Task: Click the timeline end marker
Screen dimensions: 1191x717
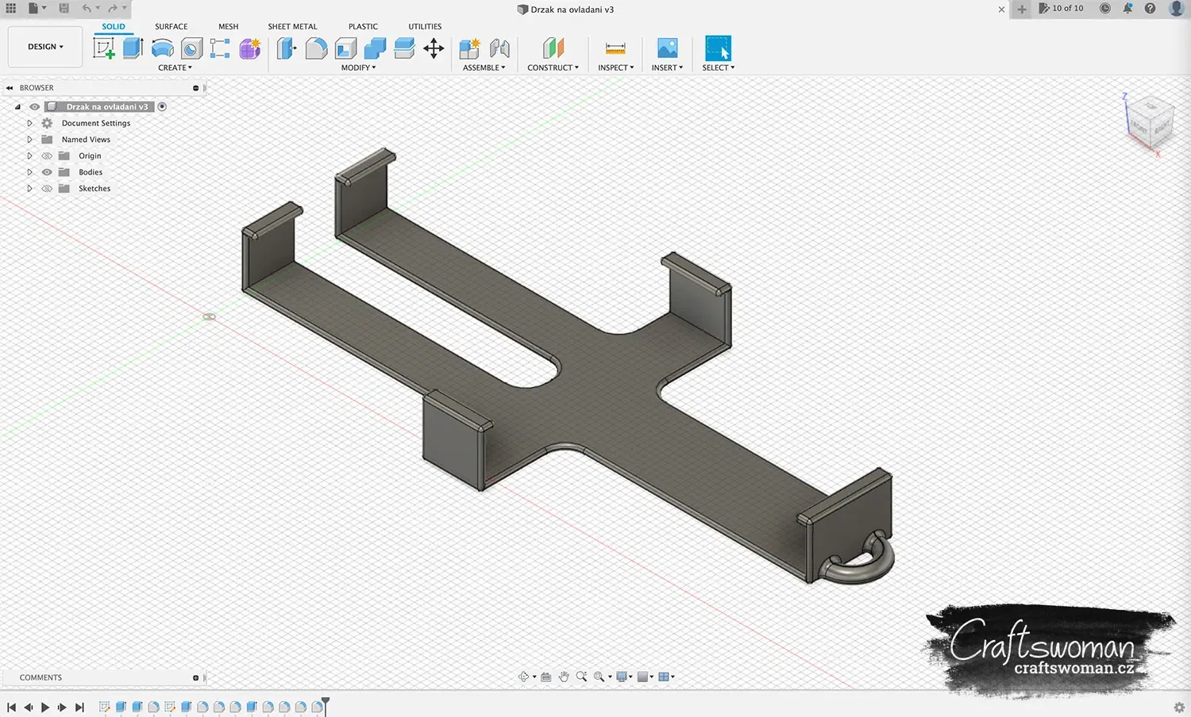Action: point(325,705)
